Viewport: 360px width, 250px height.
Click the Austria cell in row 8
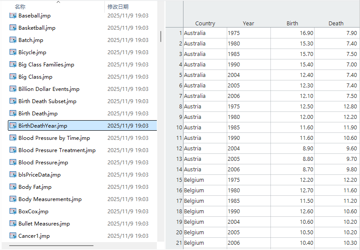coord(205,107)
